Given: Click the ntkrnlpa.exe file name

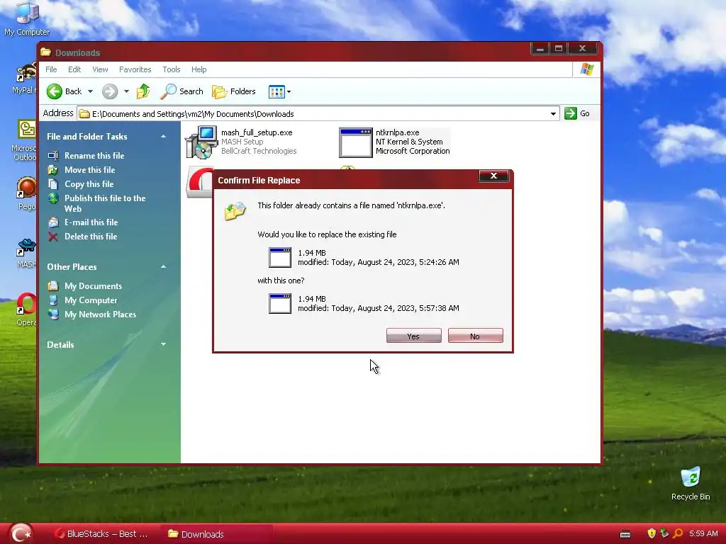Looking at the screenshot, I should 397,132.
